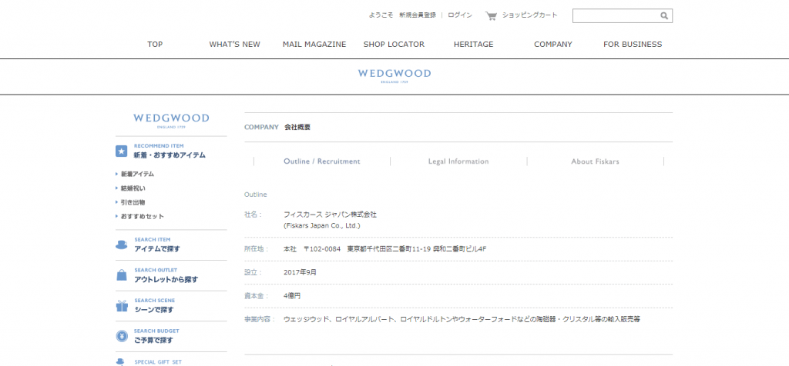
Task: Select the Outline / Recruitment tab
Action: click(322, 161)
